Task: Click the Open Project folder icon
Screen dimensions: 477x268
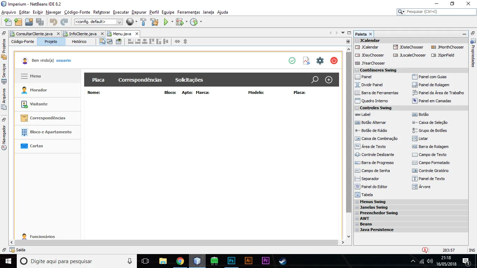Action: (x=29, y=22)
